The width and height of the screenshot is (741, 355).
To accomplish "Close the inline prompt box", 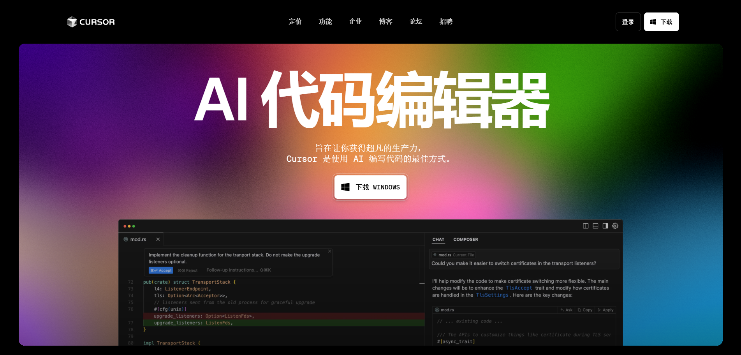I will pyautogui.click(x=329, y=251).
